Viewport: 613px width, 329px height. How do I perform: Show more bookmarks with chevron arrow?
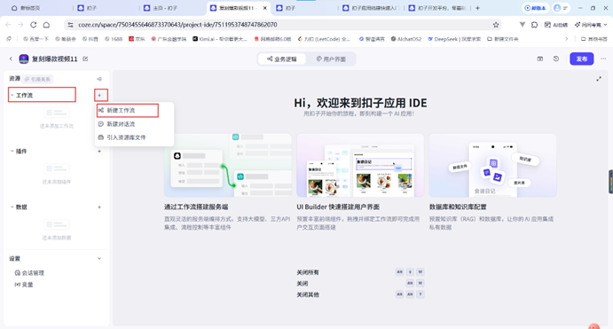567,39
